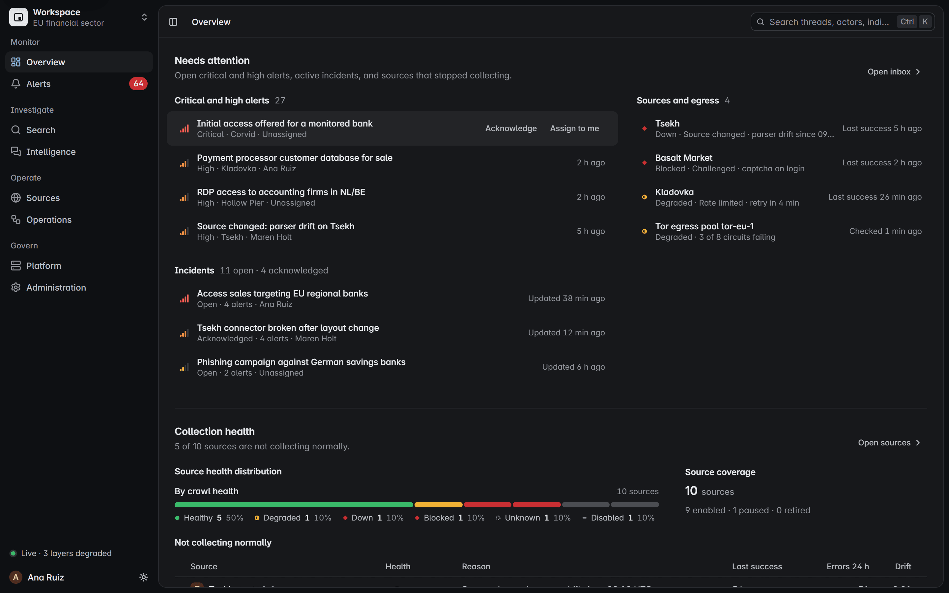Click the Sources globe icon
The width and height of the screenshot is (949, 593).
[x=16, y=198]
